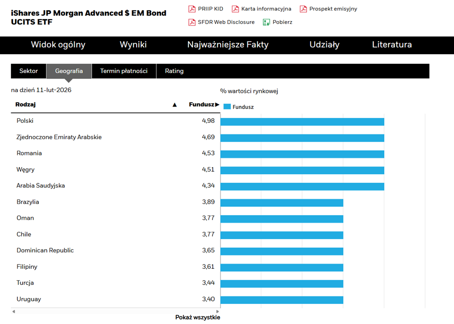Open the Karta informacyjna PDF icon
Image resolution: width=454 pixels, height=324 pixels.
pos(235,9)
